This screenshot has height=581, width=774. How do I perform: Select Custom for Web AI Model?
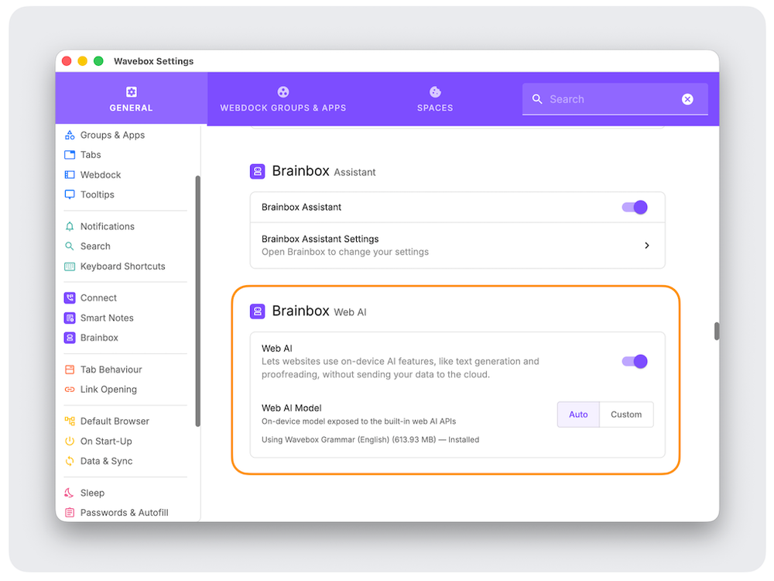(626, 414)
